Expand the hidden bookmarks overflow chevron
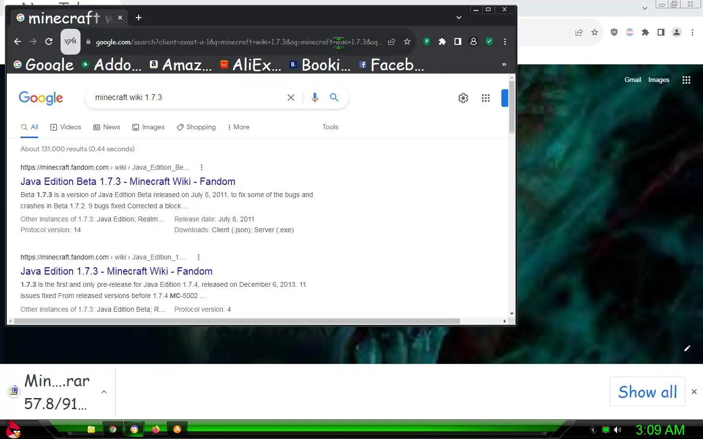This screenshot has height=439, width=703. [504, 64]
